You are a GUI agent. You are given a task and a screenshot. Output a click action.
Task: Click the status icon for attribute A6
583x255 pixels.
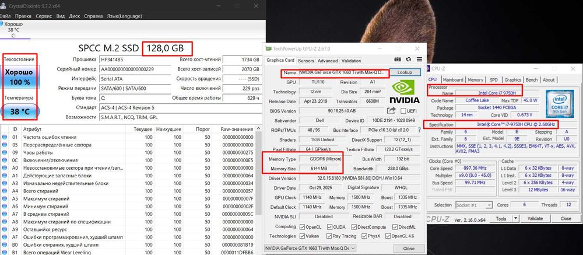[5, 206]
